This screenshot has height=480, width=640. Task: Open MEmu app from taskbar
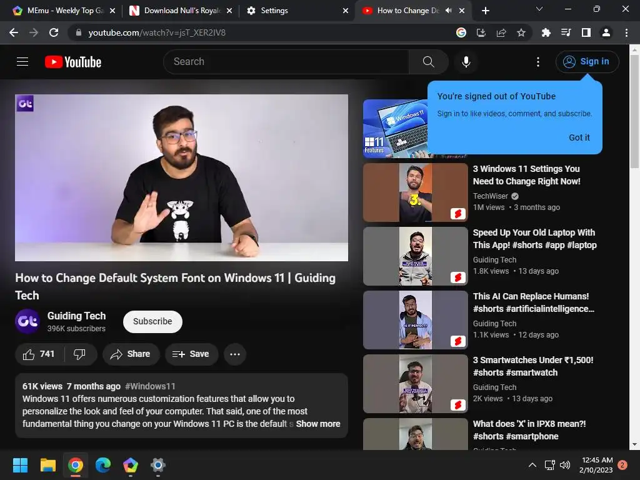(131, 465)
